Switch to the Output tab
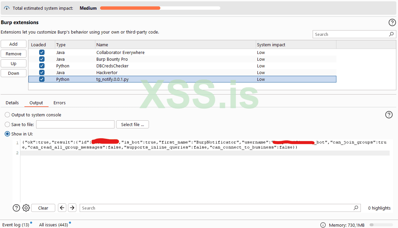Image resolution: width=398 pixels, height=228 pixels. pos(36,103)
